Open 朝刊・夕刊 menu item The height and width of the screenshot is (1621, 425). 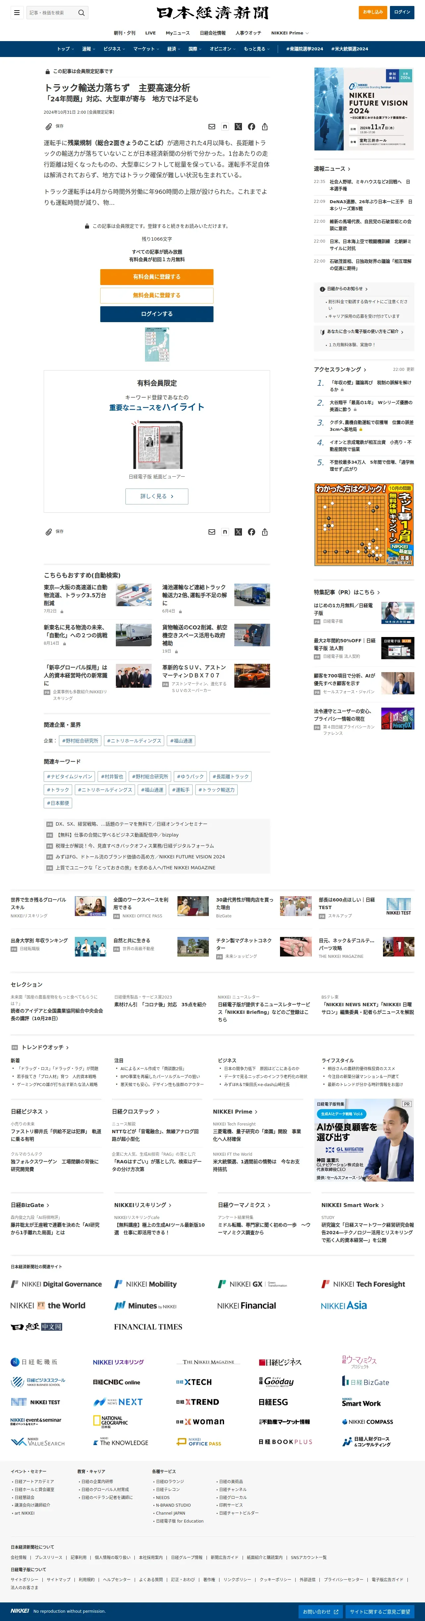[x=124, y=33]
